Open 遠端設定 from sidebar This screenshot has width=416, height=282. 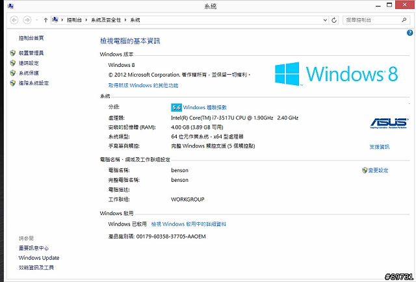29,63
